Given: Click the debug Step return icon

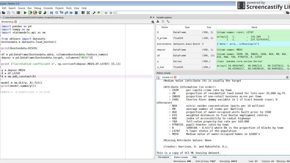Looking at the screenshot, I should [66, 13].
